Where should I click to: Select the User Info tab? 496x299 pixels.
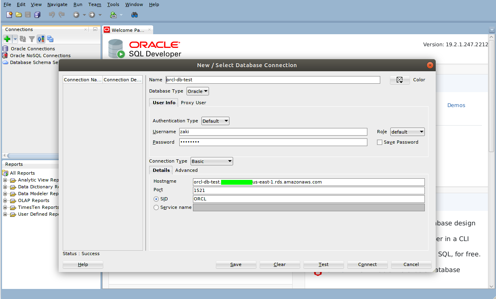coord(164,103)
